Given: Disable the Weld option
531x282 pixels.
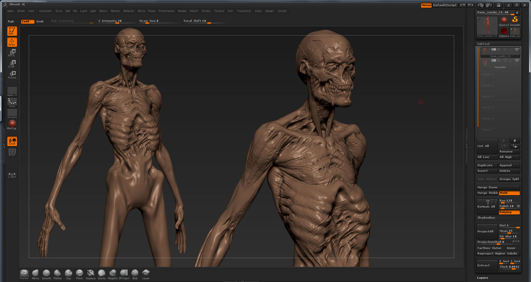Looking at the screenshot, I should (x=509, y=193).
